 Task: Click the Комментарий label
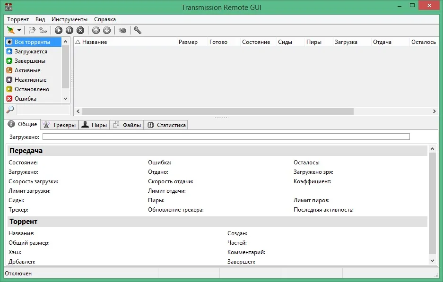point(246,252)
